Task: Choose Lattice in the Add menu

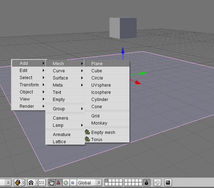Action: pos(65,141)
